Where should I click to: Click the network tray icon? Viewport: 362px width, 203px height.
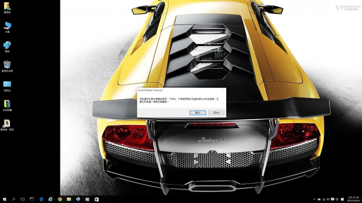[324, 199]
